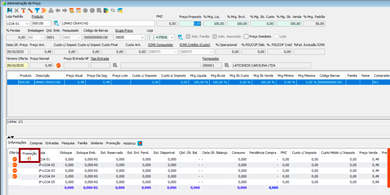Viewport: 390px width, 195px height.
Task: Toggle the Adm. Família checkbox
Action: click(x=188, y=37)
